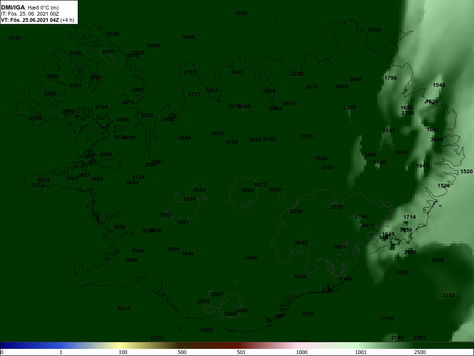The width and height of the screenshot is (474, 356).
Task: Click the map value 2348
Action: coord(346,279)
